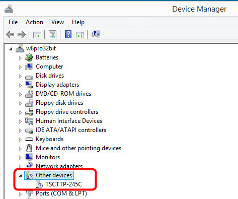Screen dimensions: 238x199
Task: Collapse the w8pro32bit root node
Action: (11, 49)
